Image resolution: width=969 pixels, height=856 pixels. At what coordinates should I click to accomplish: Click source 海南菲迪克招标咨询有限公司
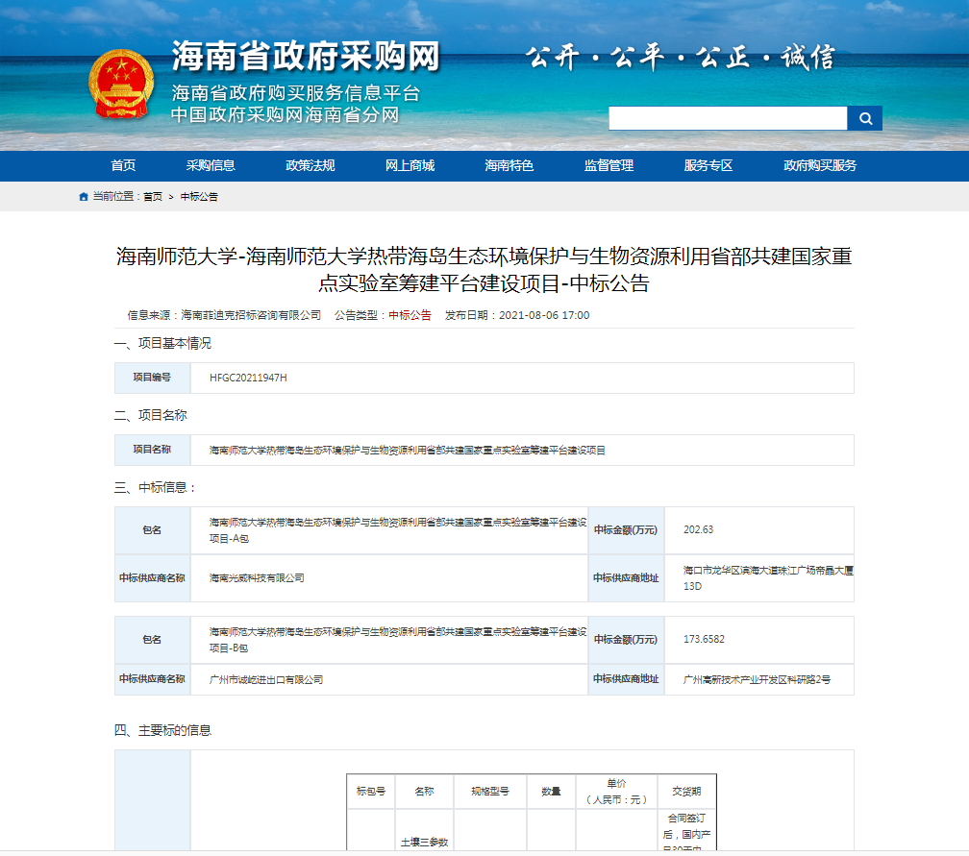(x=251, y=315)
